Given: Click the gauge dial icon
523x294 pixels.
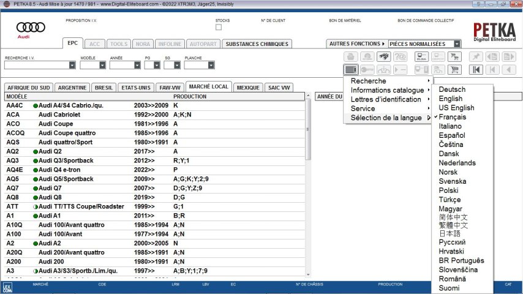Looking at the screenshot, I should tap(383, 70).
